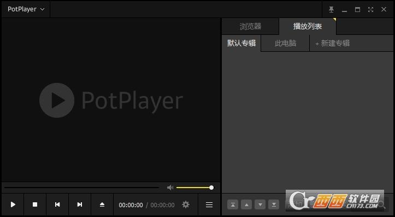Viewport: 395px width, 217px height.
Task: Toggle the playlist panel via hamburger icon
Action: tap(209, 204)
